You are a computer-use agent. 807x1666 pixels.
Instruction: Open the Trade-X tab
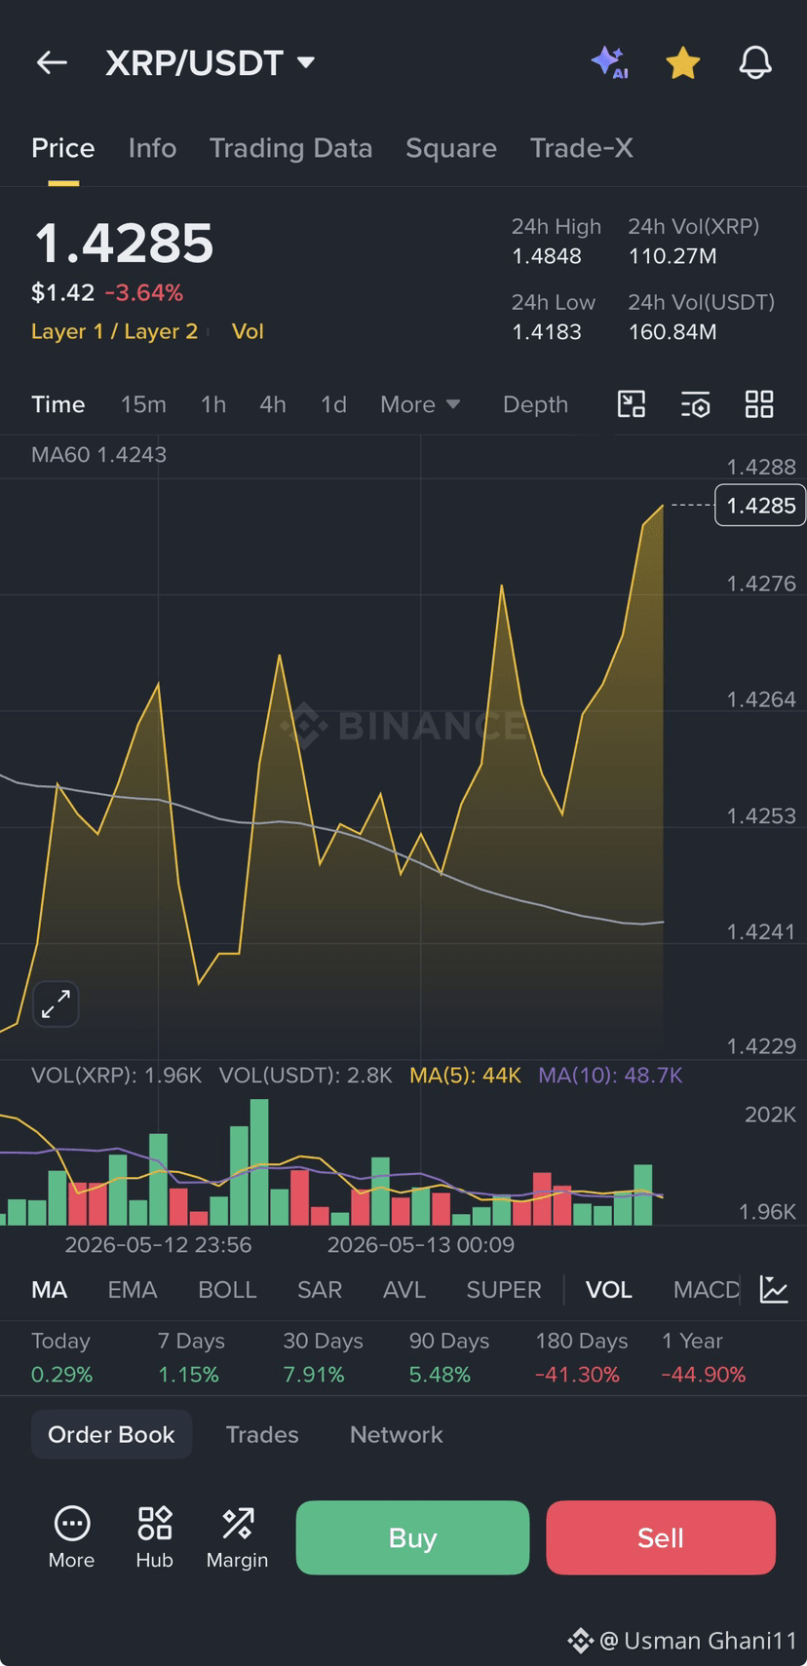(582, 148)
